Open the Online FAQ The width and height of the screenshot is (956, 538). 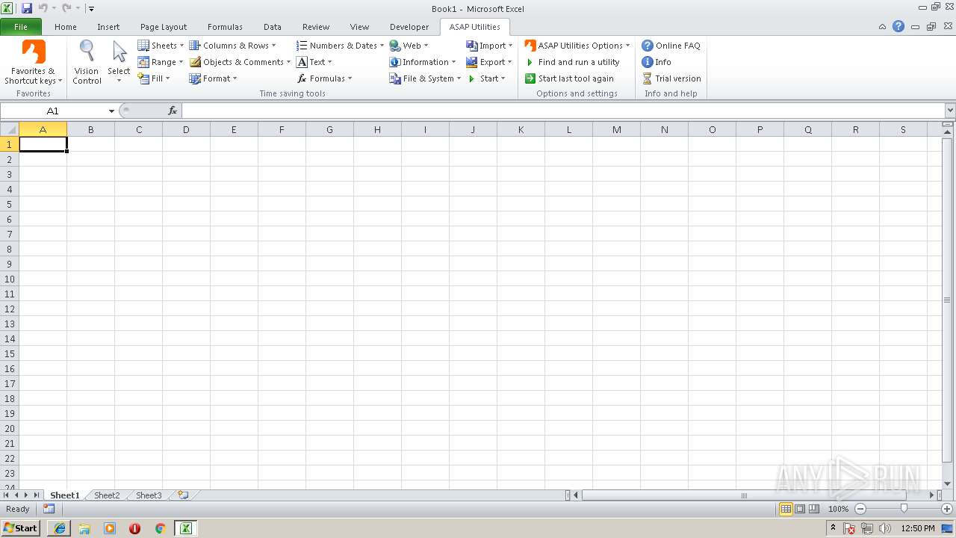tap(671, 46)
